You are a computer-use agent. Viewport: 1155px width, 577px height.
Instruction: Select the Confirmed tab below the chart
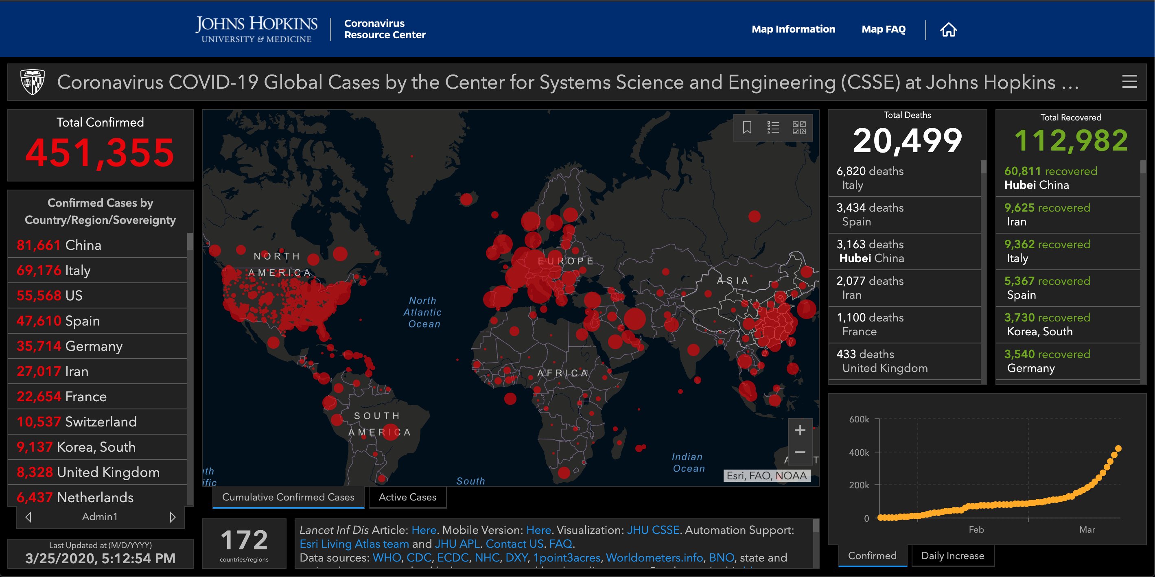point(872,555)
